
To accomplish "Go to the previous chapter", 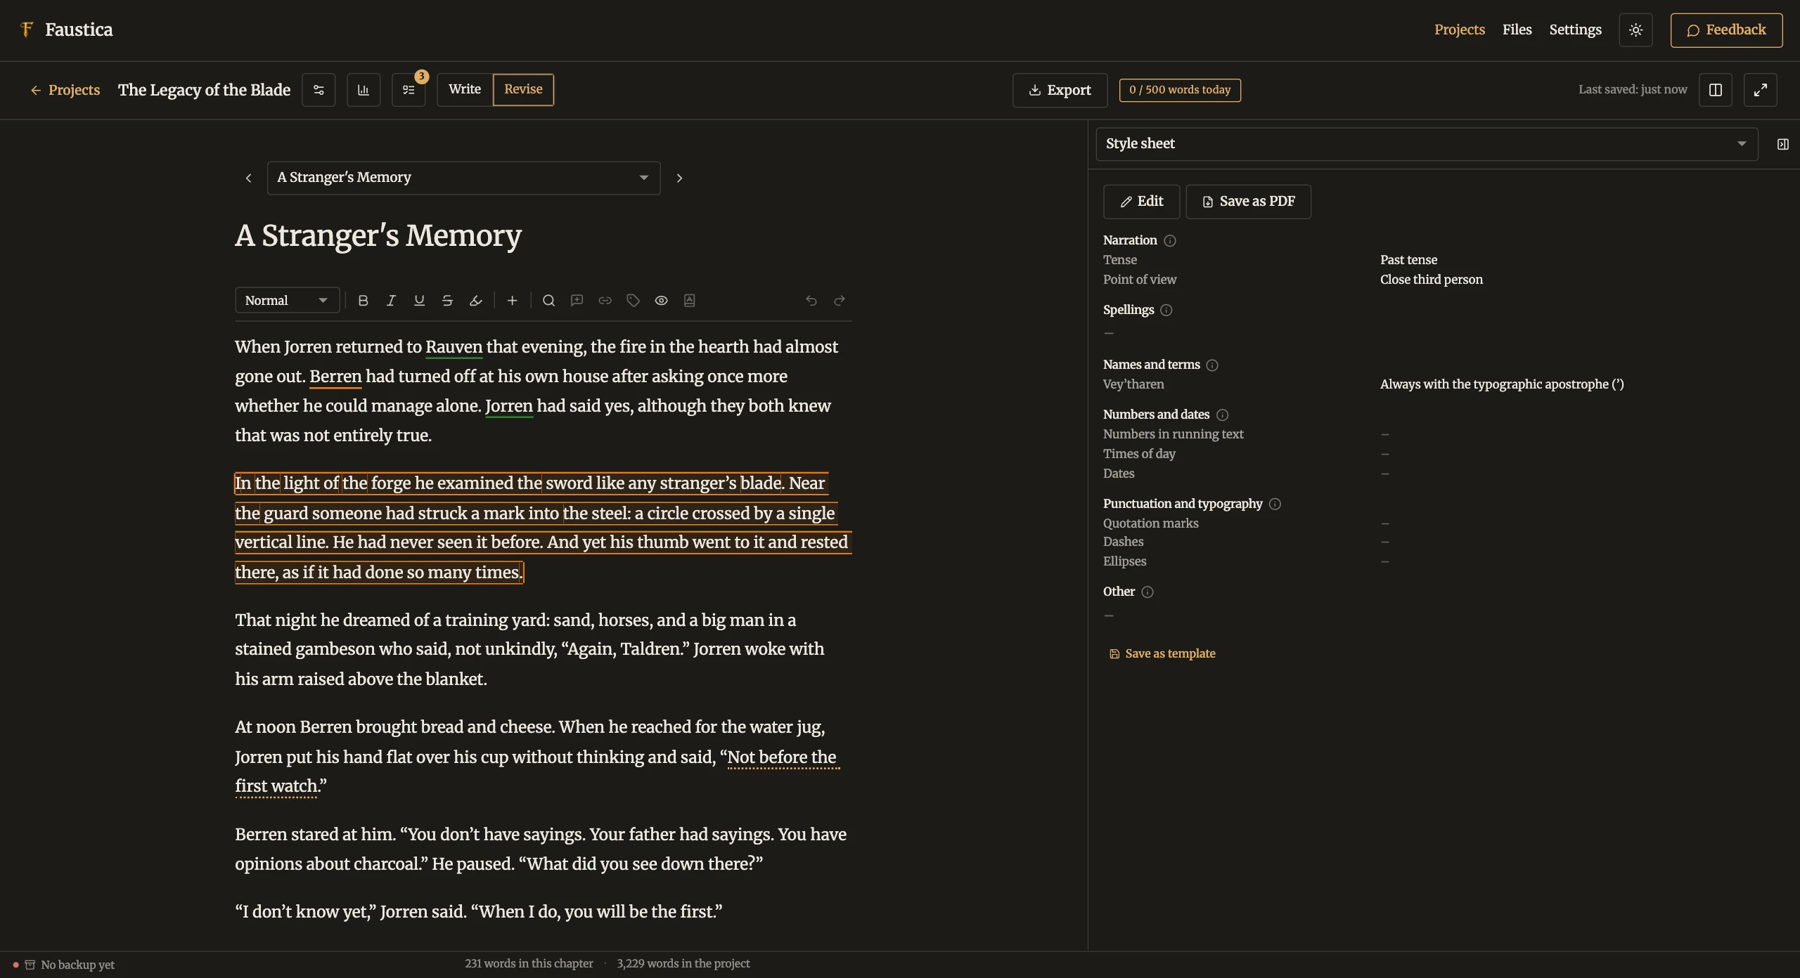I will coord(248,178).
